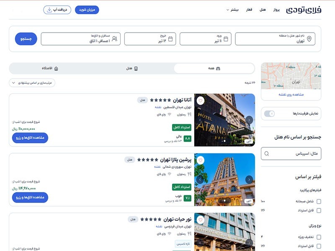Image resolution: width=335 pixels, height=251 pixels.
Task: Click the نقشه link for نور حیات تهران
Action: [159, 226]
